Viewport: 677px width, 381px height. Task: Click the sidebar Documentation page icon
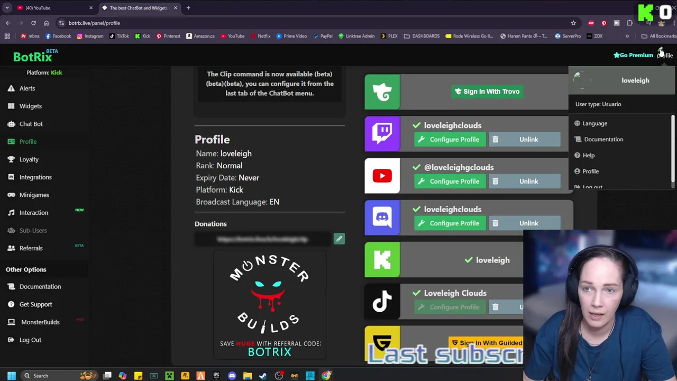(x=11, y=287)
